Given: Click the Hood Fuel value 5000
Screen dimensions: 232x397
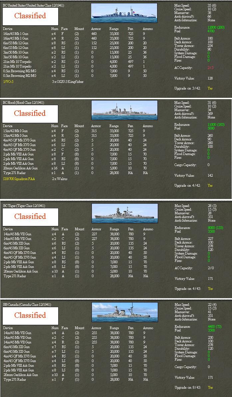Looking at the screenshot, I should coord(211,128).
